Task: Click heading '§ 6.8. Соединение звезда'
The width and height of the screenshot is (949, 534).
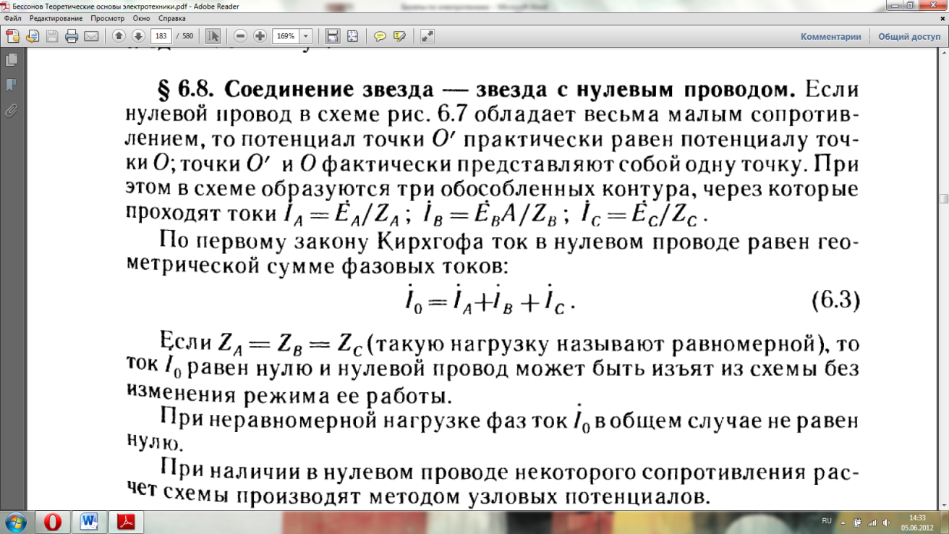Action: (x=295, y=90)
